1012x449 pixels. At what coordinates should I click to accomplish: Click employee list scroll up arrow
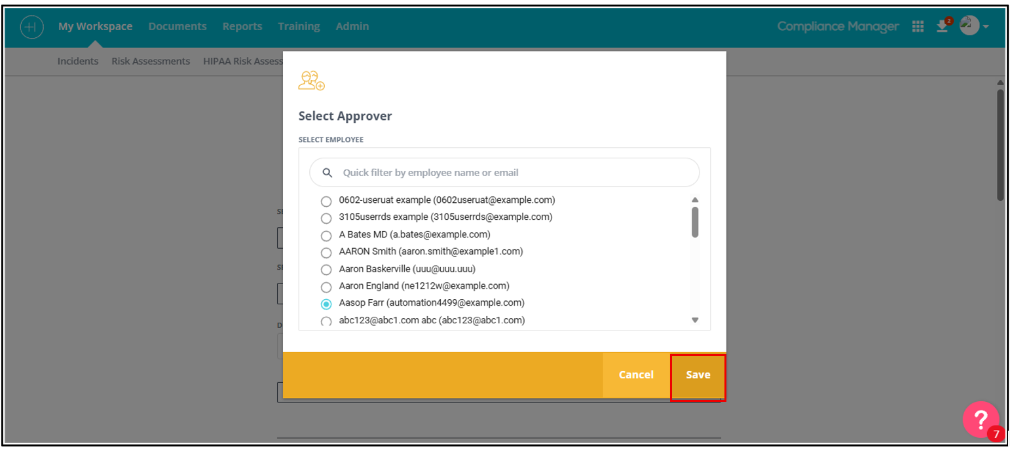(695, 200)
